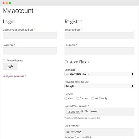
Task: Click the Username or email address field
Action: pos(30,36)
